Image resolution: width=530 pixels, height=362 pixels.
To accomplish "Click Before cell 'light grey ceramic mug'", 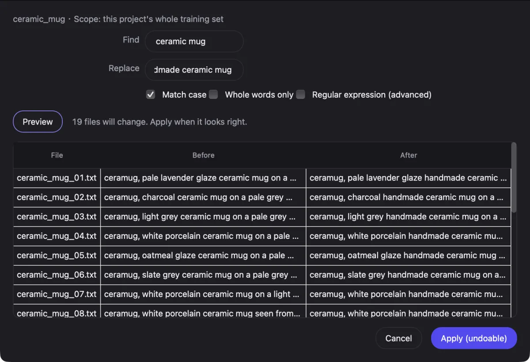I will [203, 217].
